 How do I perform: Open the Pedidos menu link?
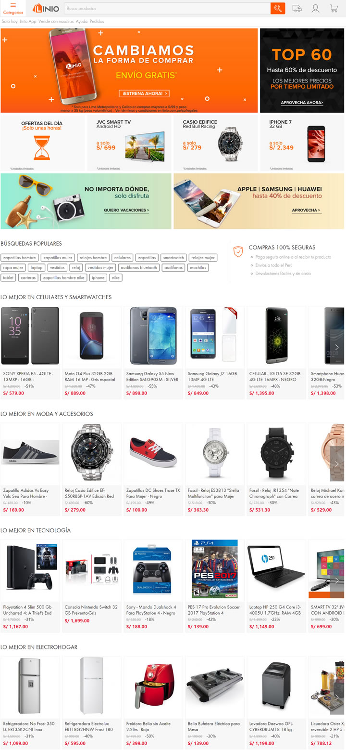point(97,22)
